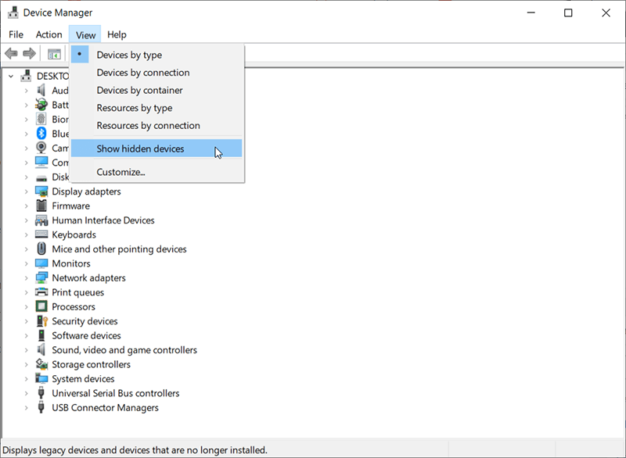Open the Action menu
The image size is (626, 458).
coord(49,34)
